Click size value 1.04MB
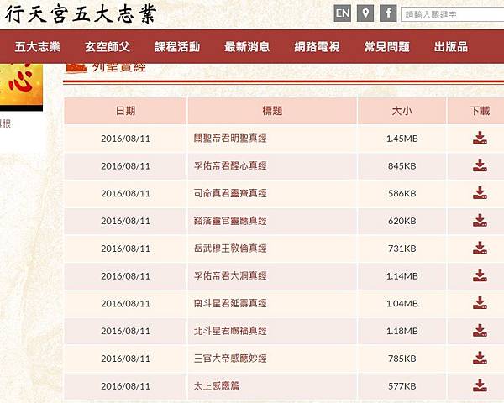504x403 pixels. (402, 304)
